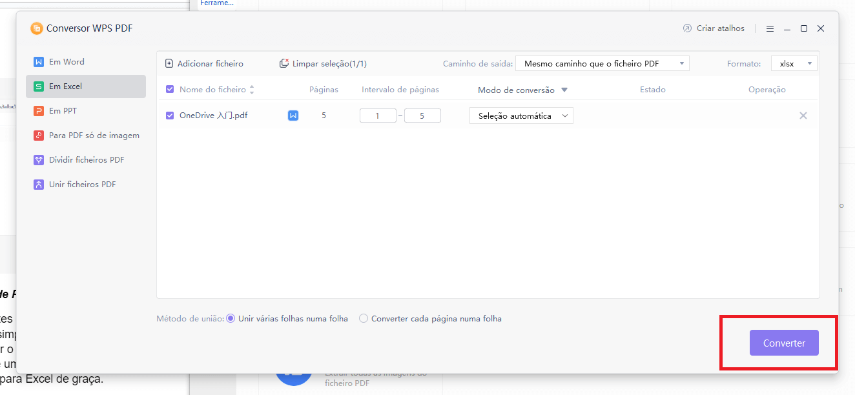The image size is (855, 395).
Task: Click the starting page number field
Action: [378, 115]
